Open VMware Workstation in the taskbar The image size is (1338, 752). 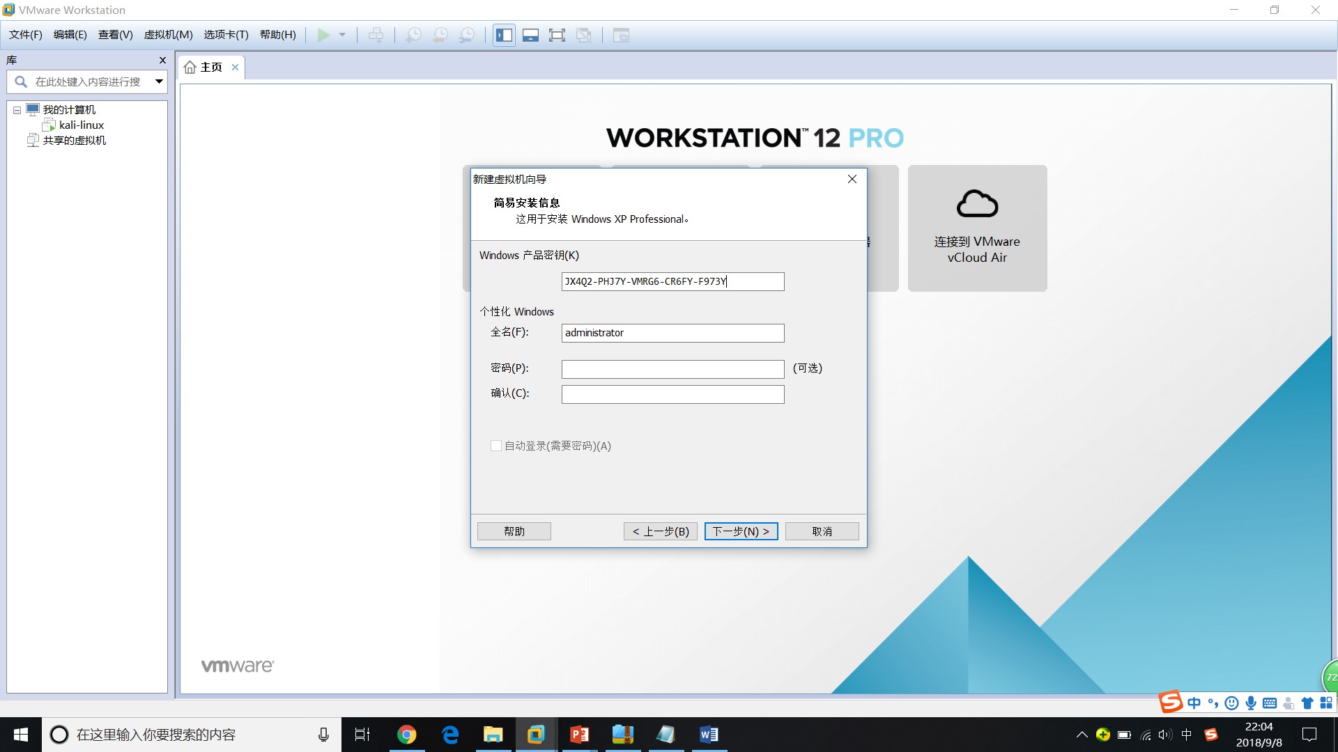[x=535, y=735]
